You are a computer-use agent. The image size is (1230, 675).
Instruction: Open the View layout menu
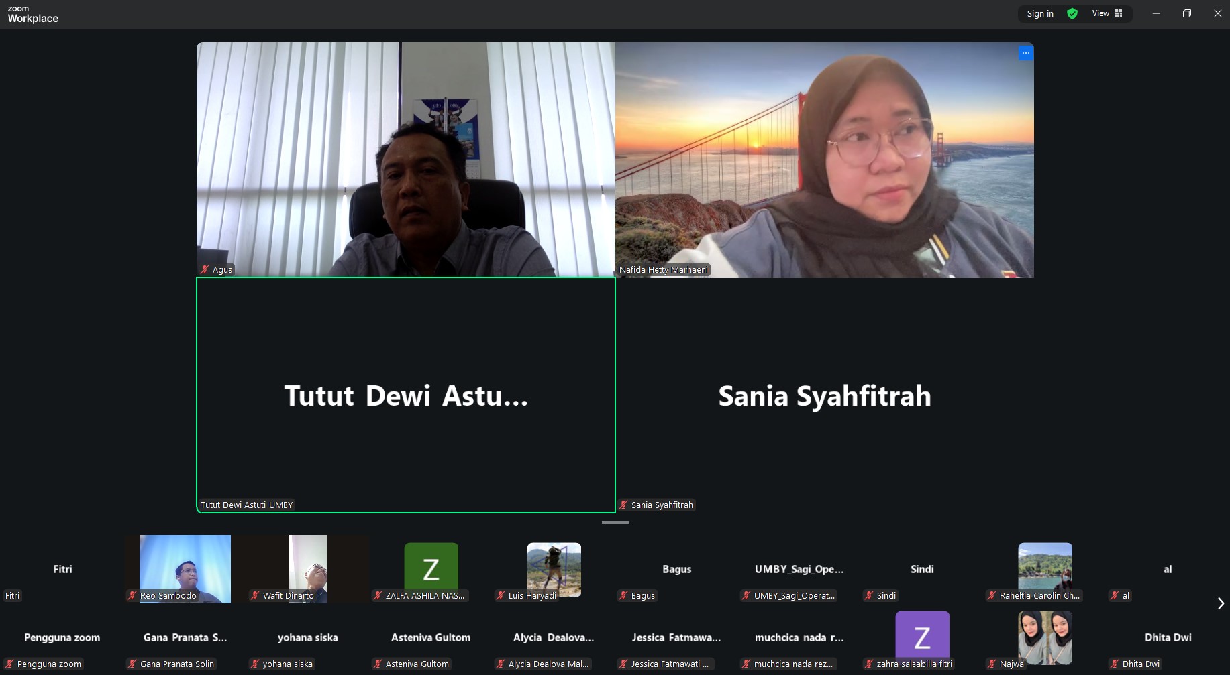pos(1107,13)
